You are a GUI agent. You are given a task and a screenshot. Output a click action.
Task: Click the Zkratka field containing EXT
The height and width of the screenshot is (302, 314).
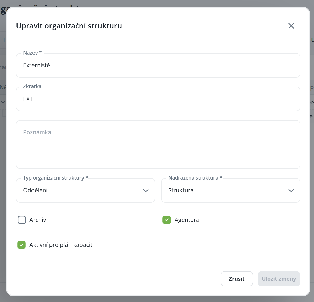click(158, 99)
